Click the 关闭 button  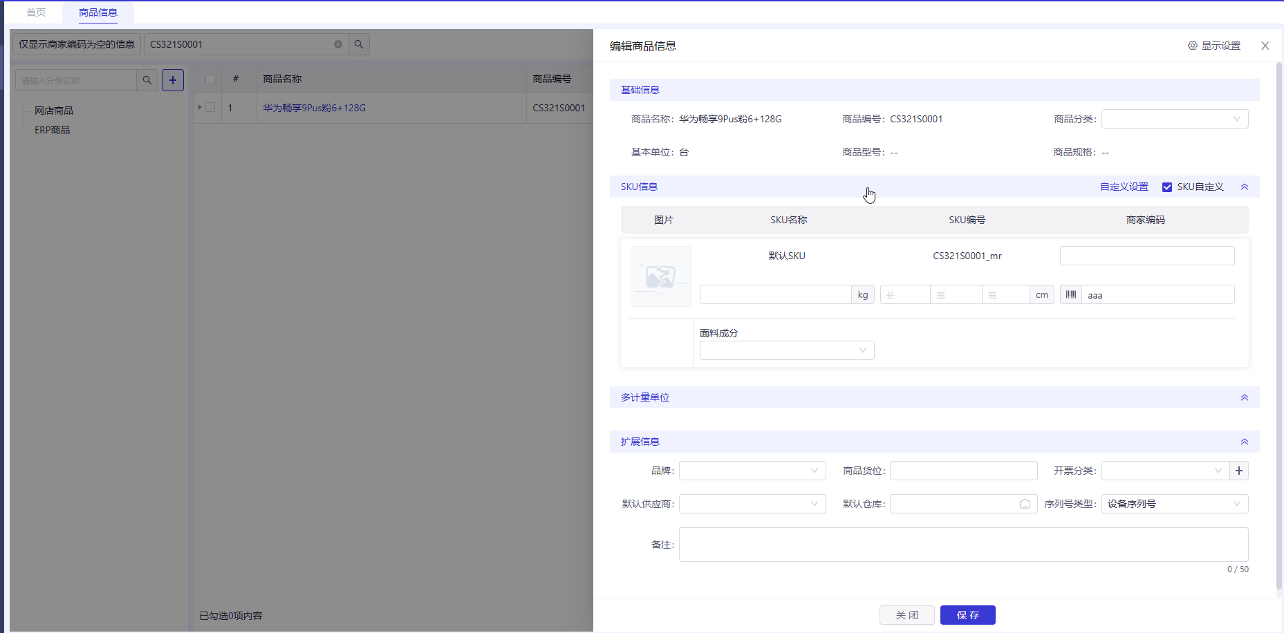[907, 615]
